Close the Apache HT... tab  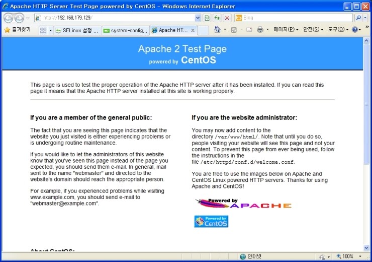pyautogui.click(x=193, y=30)
